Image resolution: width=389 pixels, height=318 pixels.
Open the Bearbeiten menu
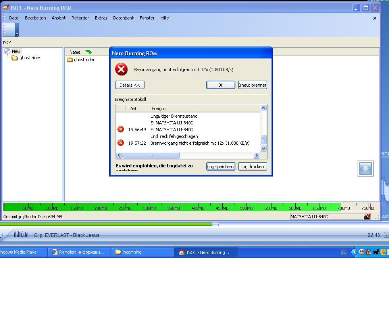coord(35,18)
